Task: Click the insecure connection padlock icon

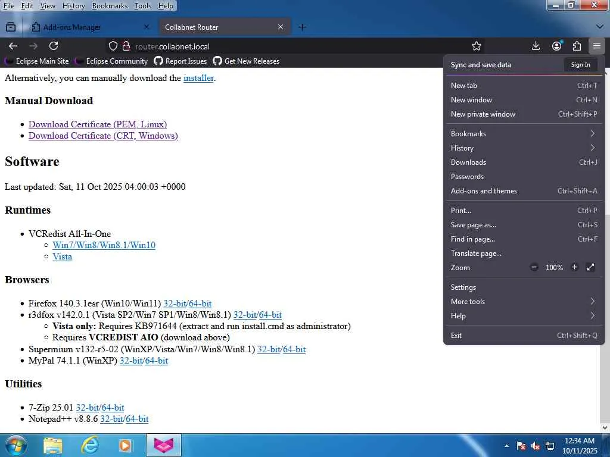Action: pos(126,46)
